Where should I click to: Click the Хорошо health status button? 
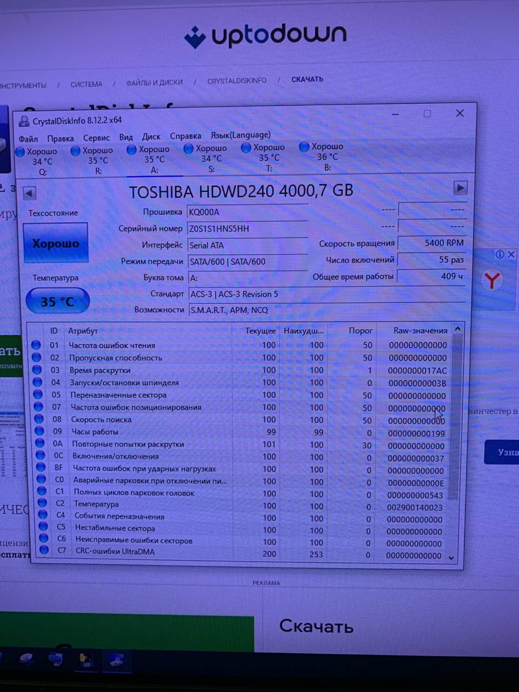point(56,243)
